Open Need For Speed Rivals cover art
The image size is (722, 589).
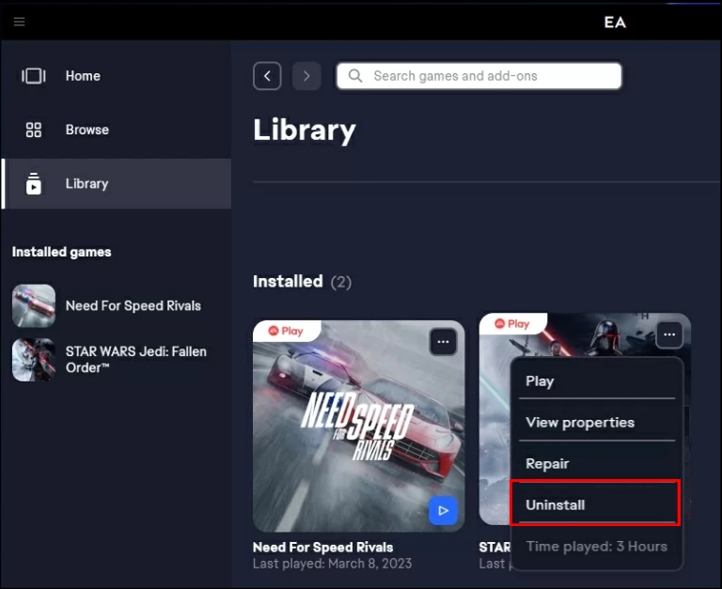pyautogui.click(x=359, y=426)
